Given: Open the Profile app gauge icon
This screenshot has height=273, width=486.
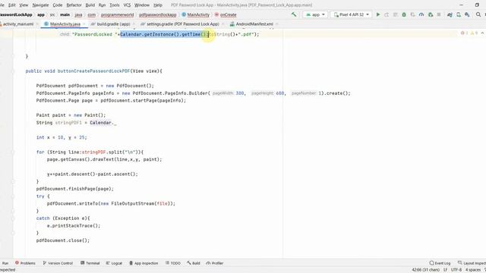Looking at the screenshot, I should [x=421, y=14].
